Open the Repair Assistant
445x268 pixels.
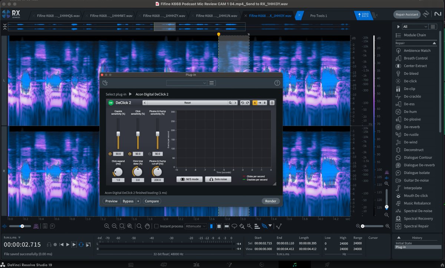click(407, 14)
